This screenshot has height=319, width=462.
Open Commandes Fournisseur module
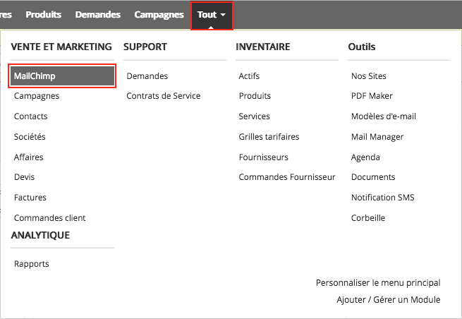click(x=287, y=177)
